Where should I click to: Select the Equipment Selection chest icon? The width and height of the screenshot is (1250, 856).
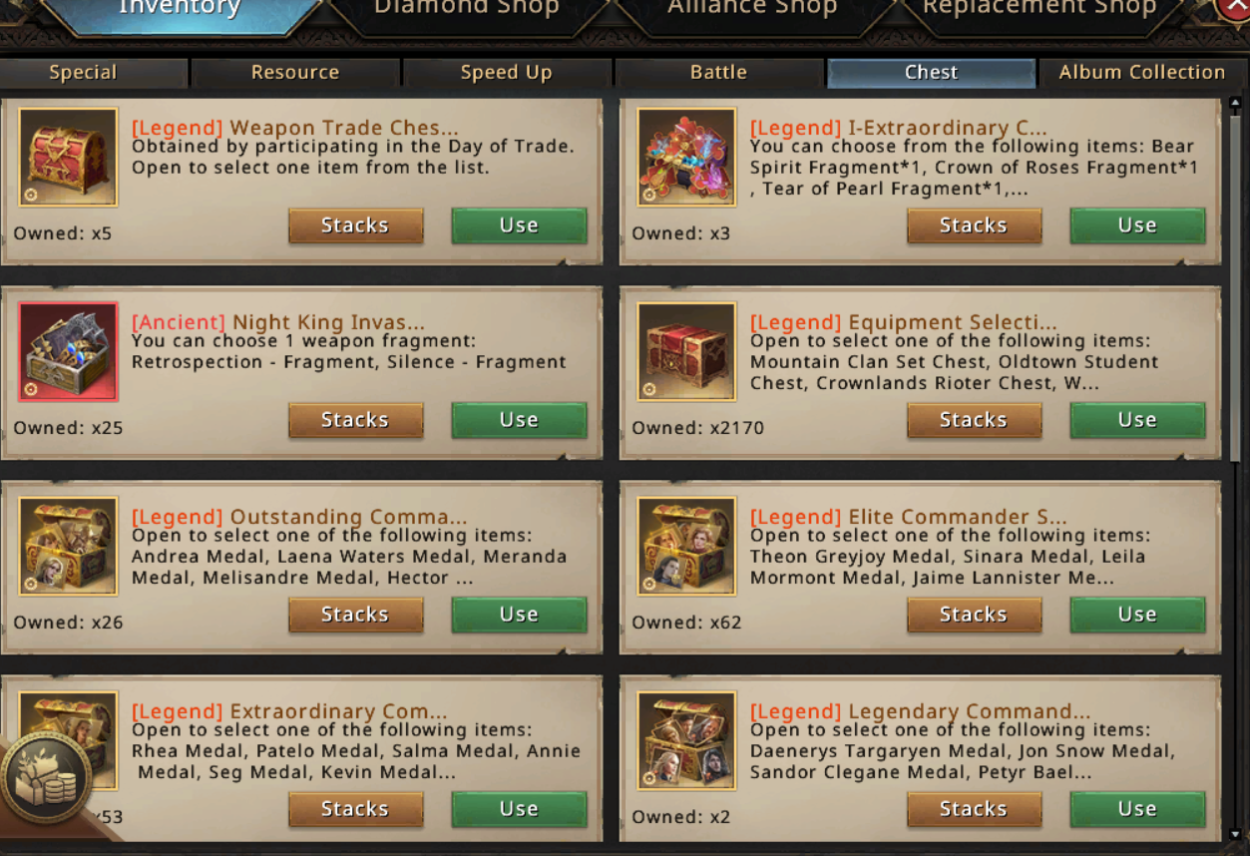pos(686,351)
